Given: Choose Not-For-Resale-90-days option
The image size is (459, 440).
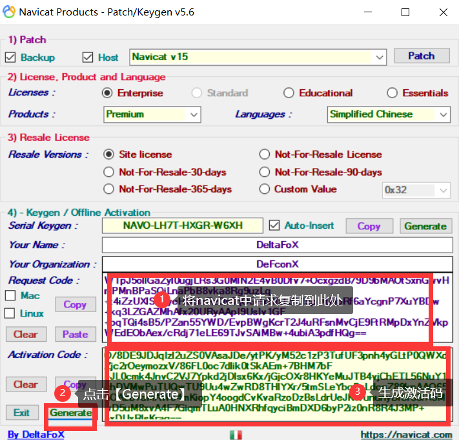Looking at the screenshot, I should click(x=264, y=172).
